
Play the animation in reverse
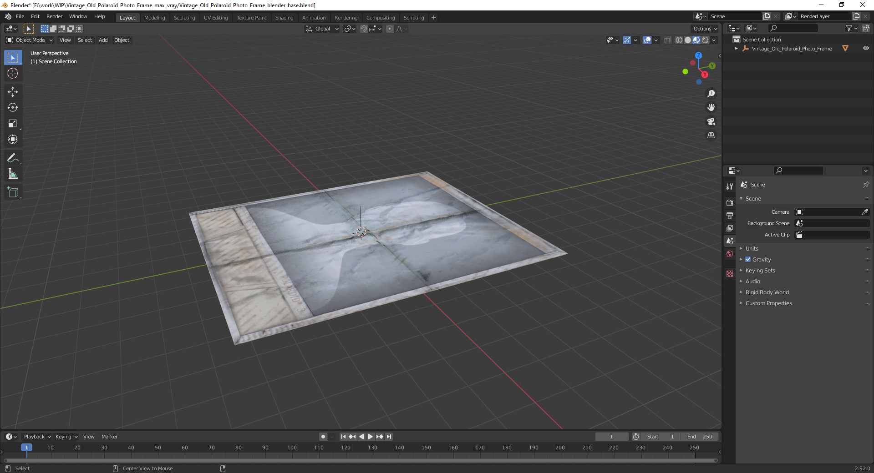(361, 437)
